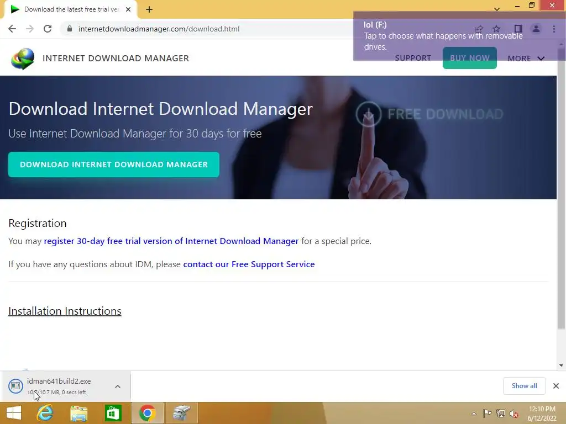Share this page icon
Viewport: 566px width, 424px height.
[x=479, y=29]
